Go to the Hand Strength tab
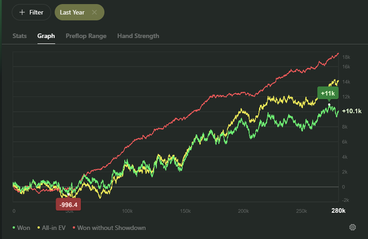Image resolution: width=368 pixels, height=239 pixels. (138, 36)
